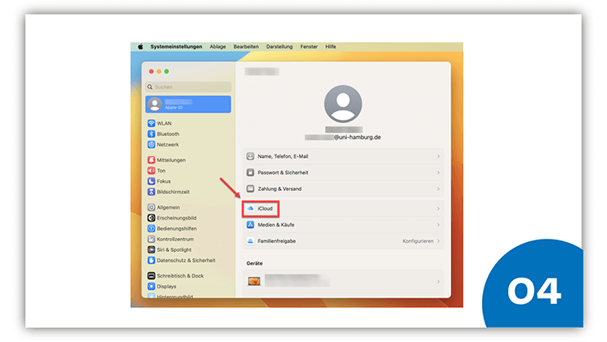Viewport: 607px width, 342px height.
Task: Click the Zahlung & Versand card icon
Action: coord(250,188)
